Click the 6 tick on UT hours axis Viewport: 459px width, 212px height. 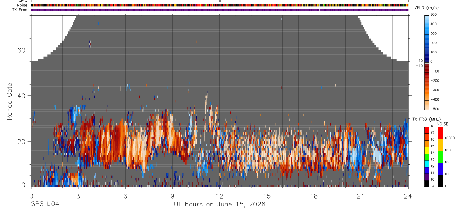[125, 196]
